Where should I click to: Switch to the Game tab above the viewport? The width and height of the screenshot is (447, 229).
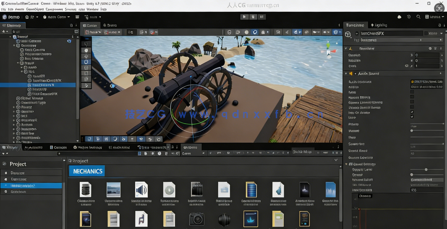[112, 25]
